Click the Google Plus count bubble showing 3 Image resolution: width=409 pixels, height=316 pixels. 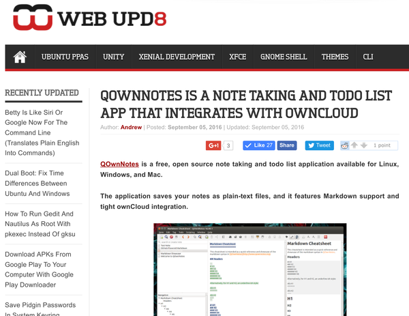tap(228, 145)
